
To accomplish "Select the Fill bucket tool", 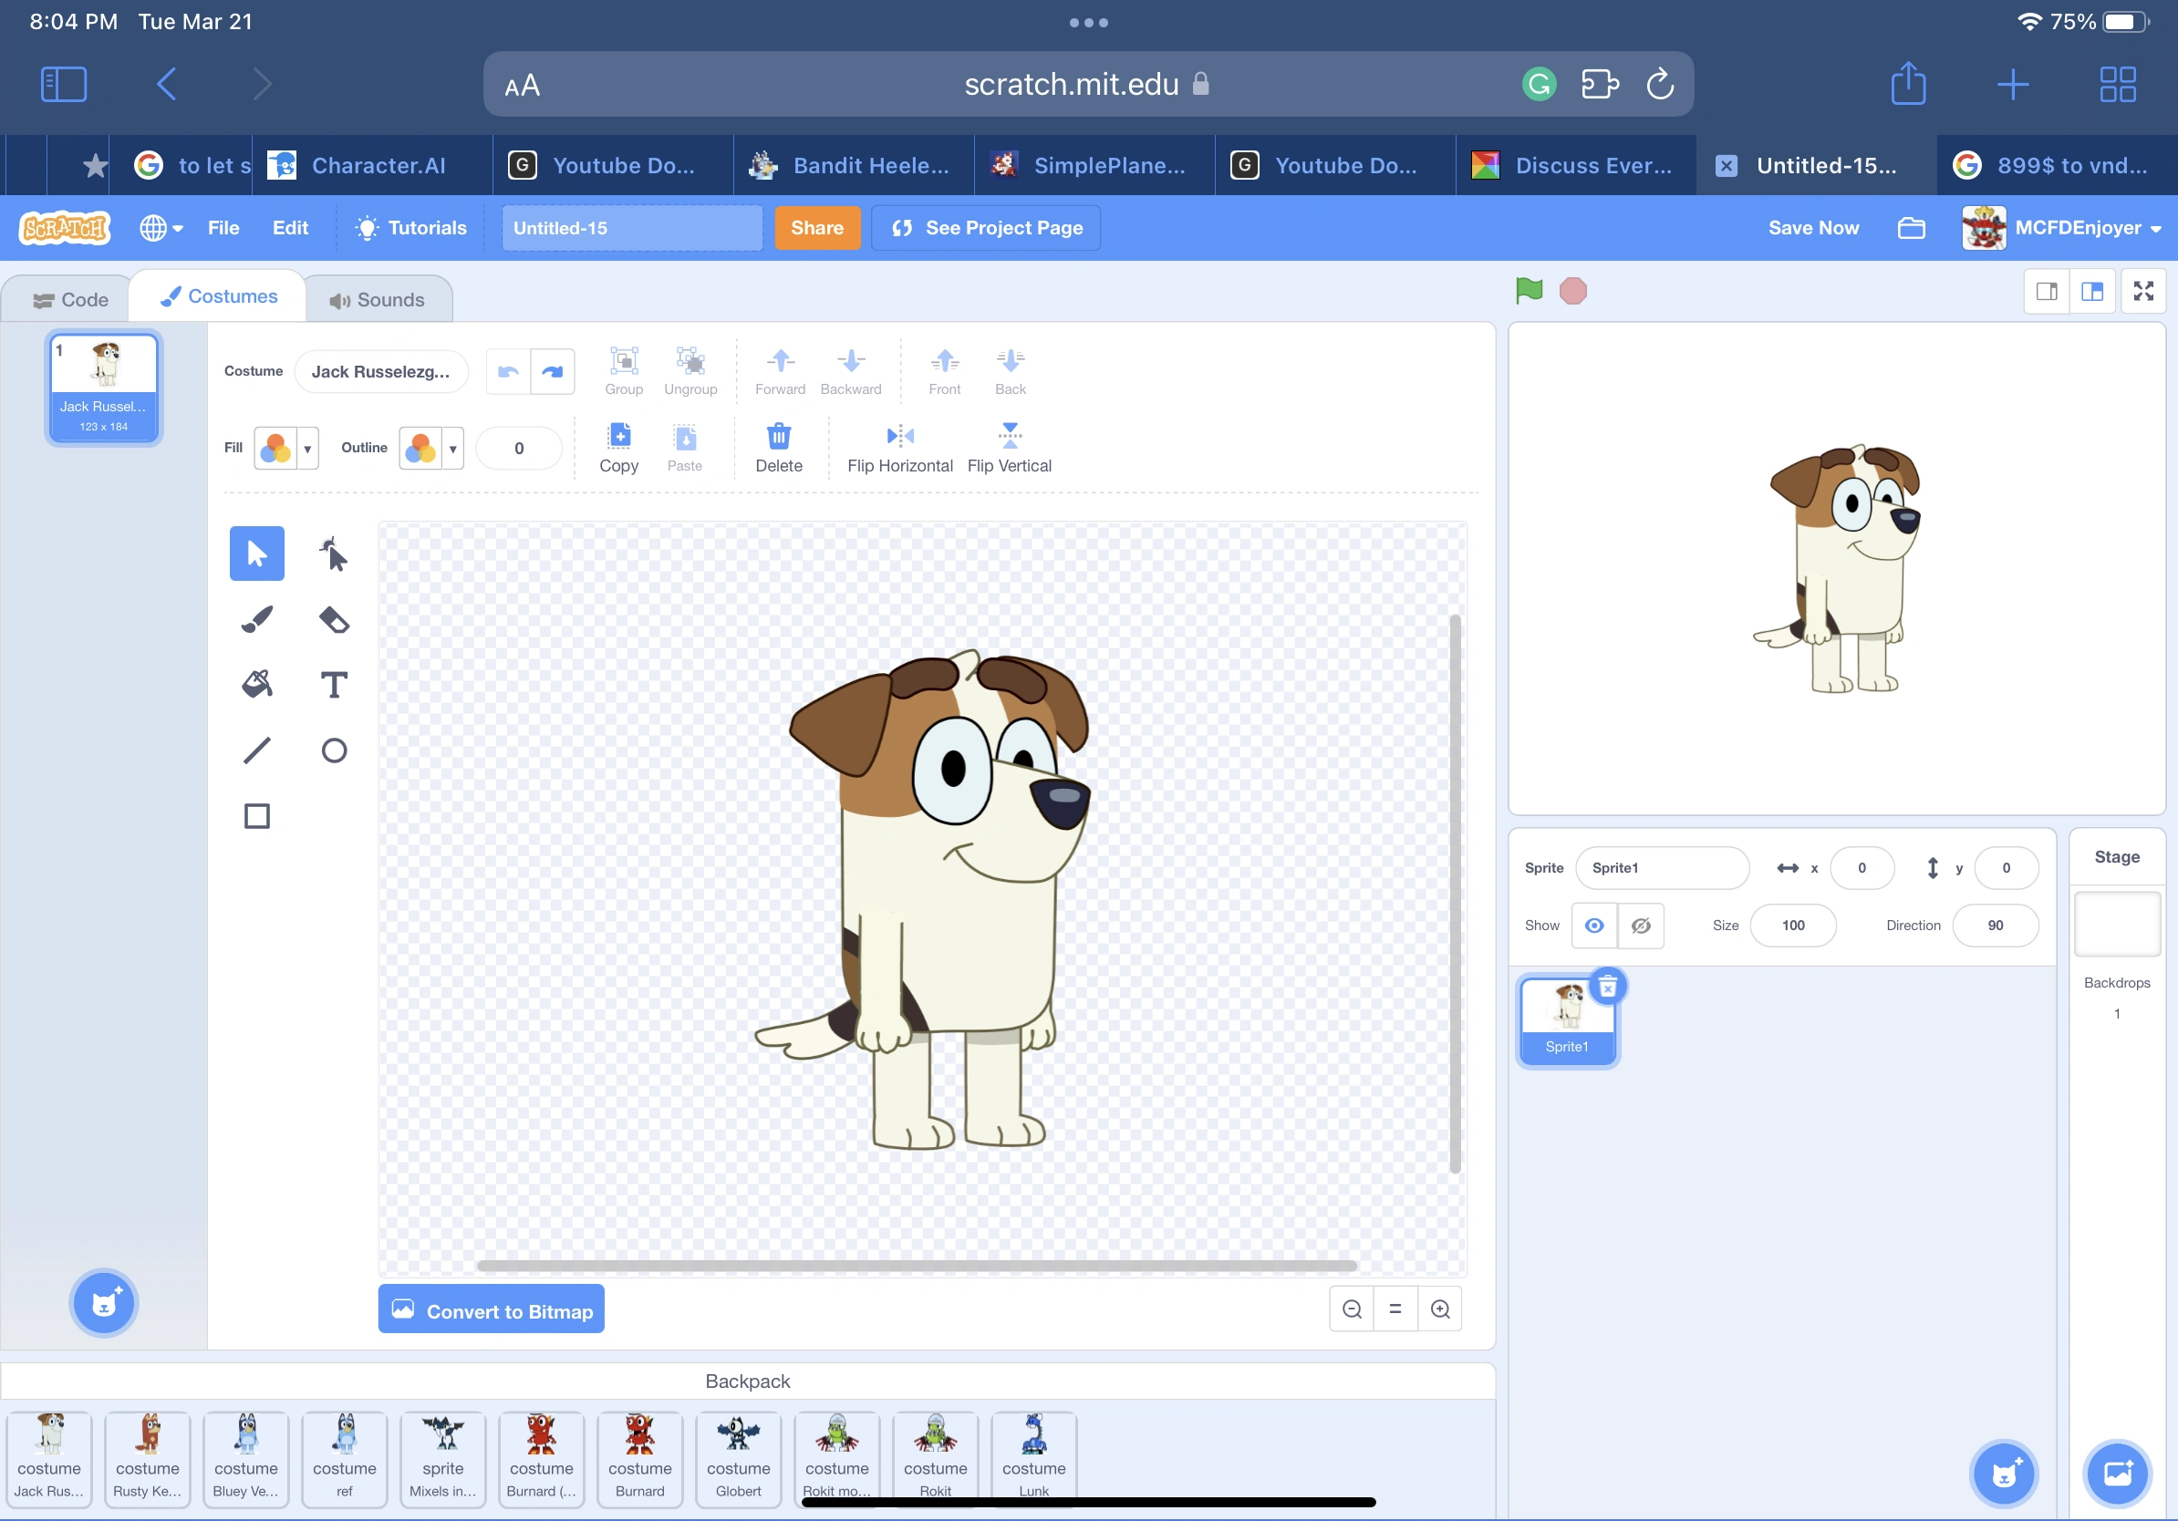I will click(257, 685).
